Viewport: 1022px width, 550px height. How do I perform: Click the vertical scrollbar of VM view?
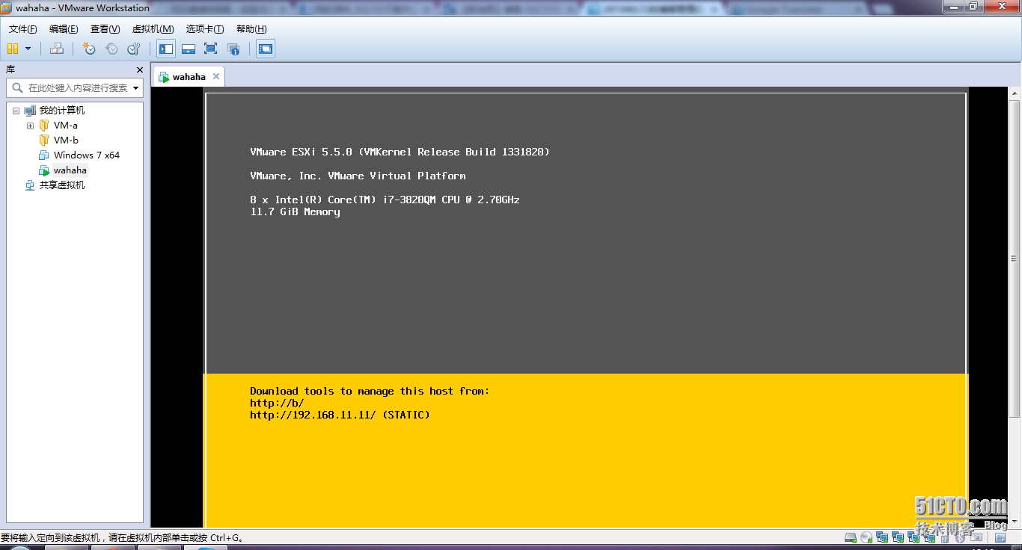(1015, 259)
